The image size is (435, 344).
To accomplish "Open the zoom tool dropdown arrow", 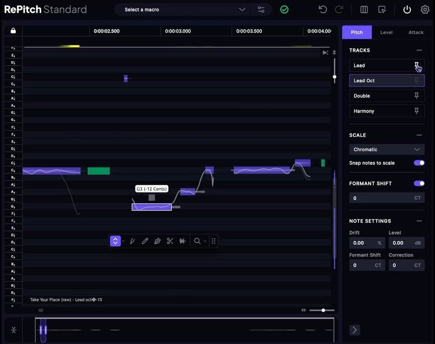I will pos(205,241).
